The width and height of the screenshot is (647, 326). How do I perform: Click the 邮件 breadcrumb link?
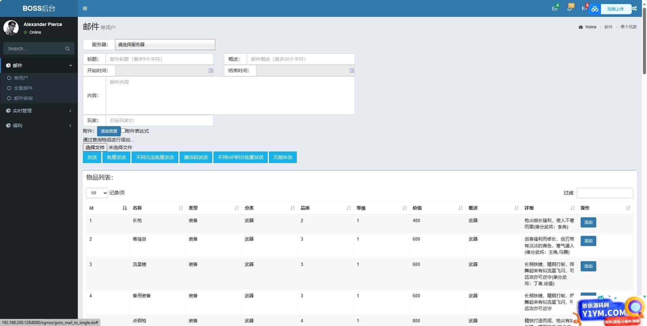click(608, 27)
